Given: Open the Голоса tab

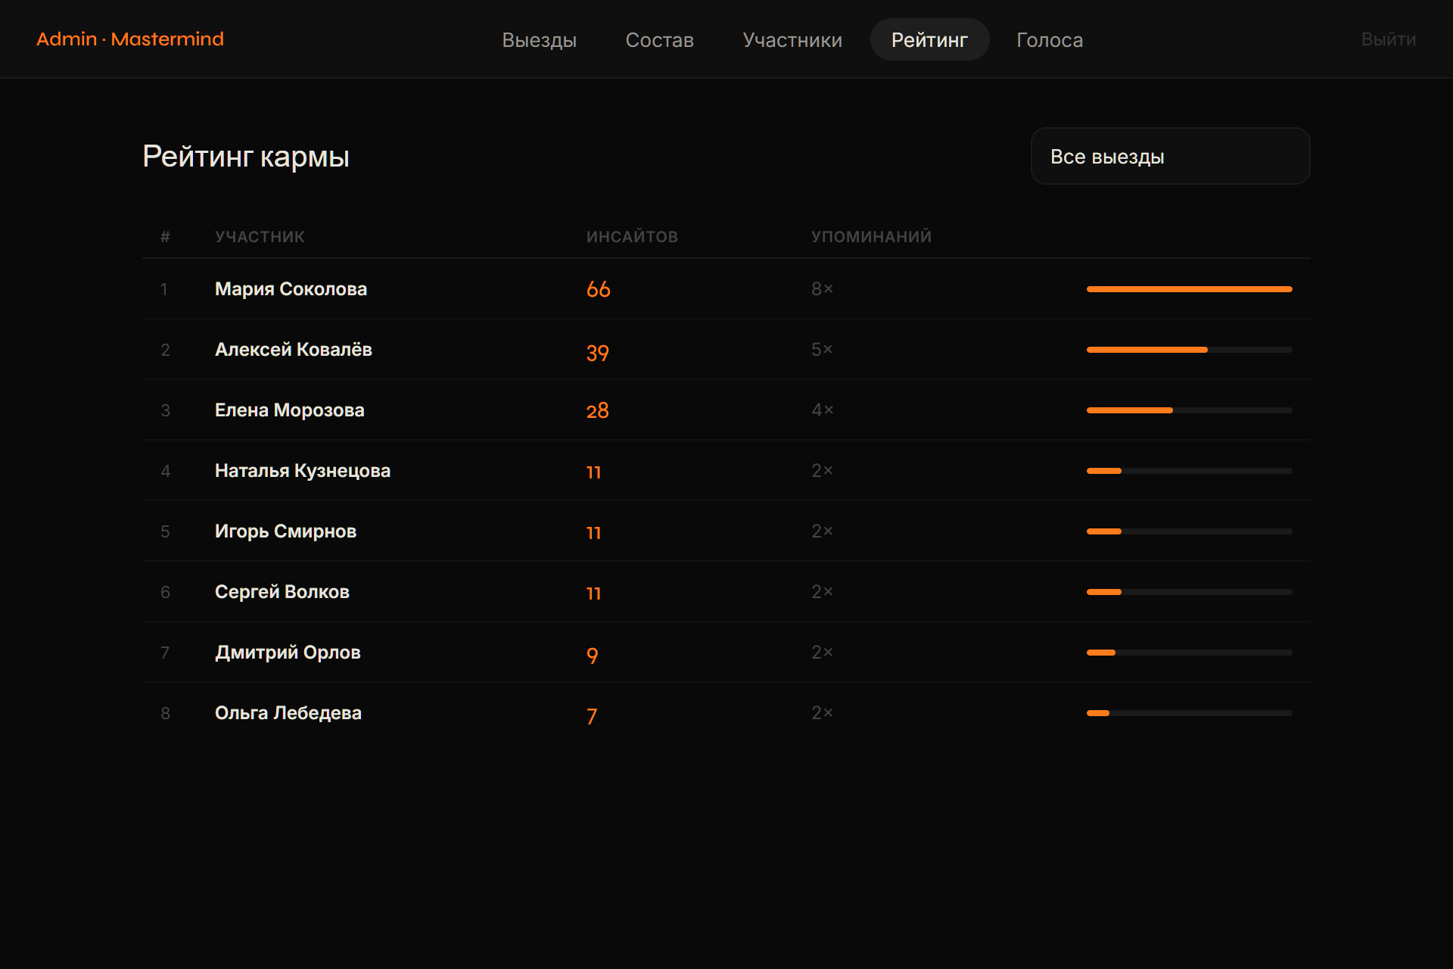Looking at the screenshot, I should 1050,39.
